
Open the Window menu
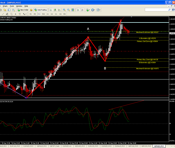pyautogui.click(x=19, y=6)
